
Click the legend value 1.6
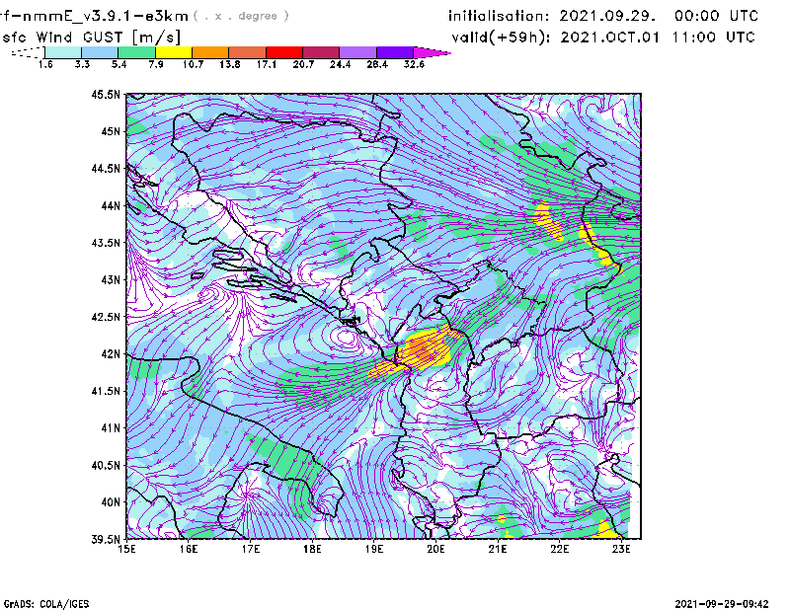pyautogui.click(x=45, y=64)
